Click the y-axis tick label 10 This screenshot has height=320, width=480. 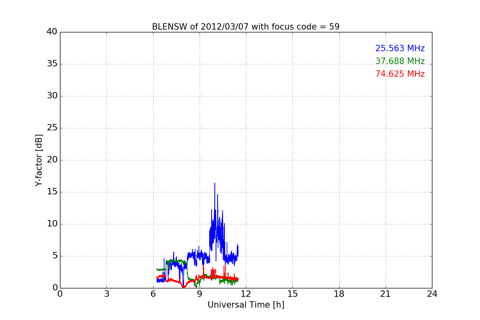tap(52, 224)
